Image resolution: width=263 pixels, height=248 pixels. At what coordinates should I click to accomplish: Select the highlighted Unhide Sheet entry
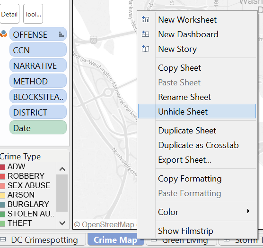pos(197,111)
